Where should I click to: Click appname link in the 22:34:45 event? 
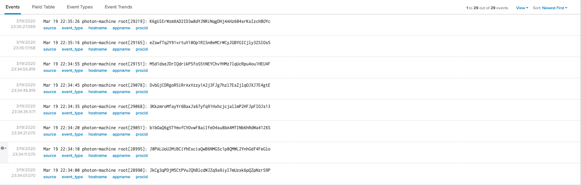click(122, 92)
